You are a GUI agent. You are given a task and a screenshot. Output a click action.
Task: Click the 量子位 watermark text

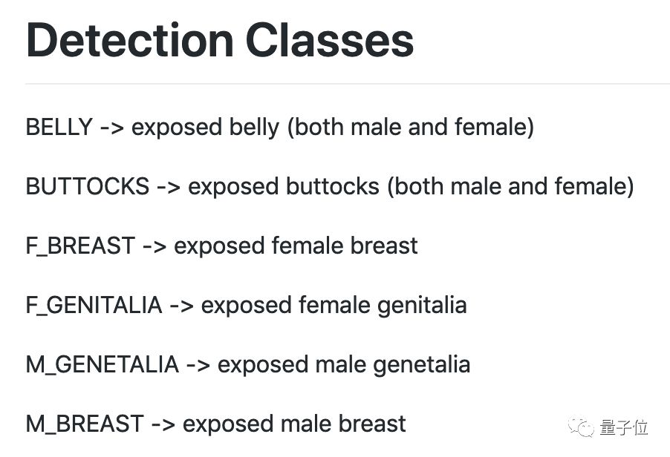624,427
